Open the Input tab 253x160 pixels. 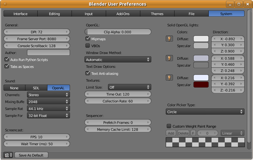tap(89, 14)
